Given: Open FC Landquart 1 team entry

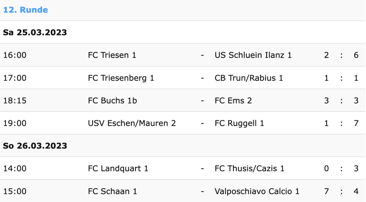Looking at the screenshot, I should coord(118,168).
